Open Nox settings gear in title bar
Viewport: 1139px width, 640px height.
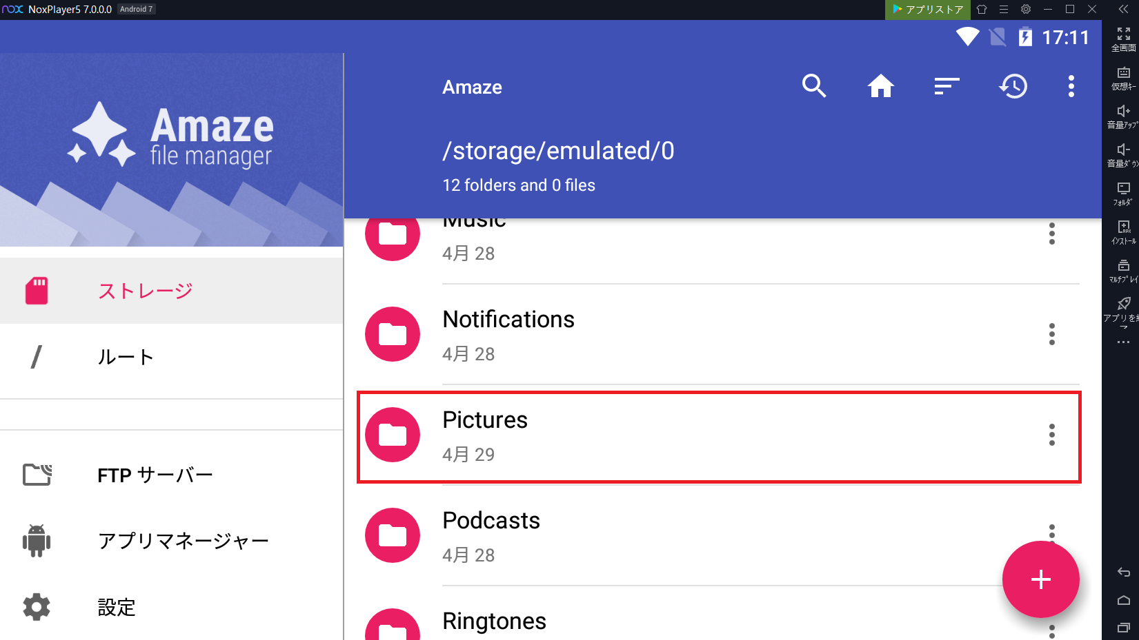[1026, 10]
